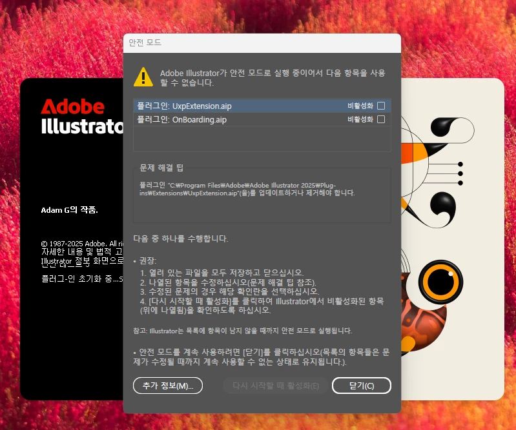Click the '다음 중 하나를 수행합니다.' text
This screenshot has height=430, width=516.
click(181, 239)
